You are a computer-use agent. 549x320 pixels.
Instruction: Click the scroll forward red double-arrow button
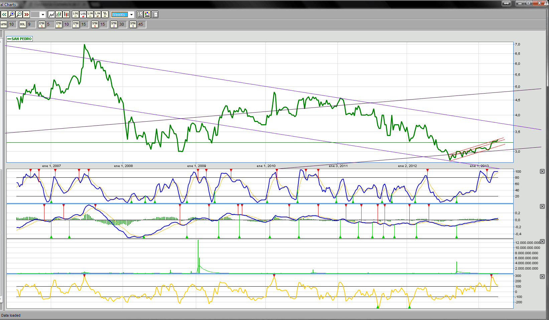click(x=26, y=14)
